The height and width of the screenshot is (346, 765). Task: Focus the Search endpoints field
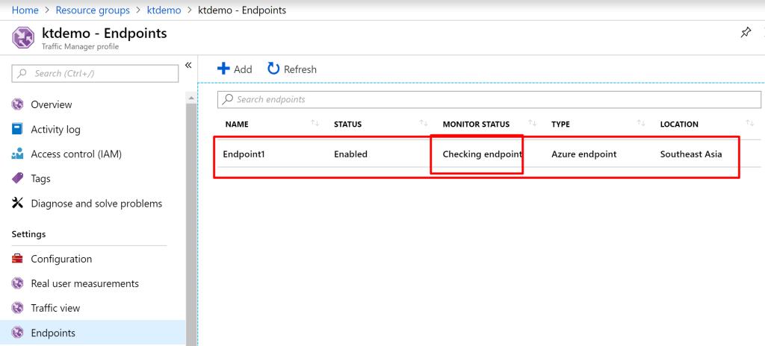click(489, 99)
